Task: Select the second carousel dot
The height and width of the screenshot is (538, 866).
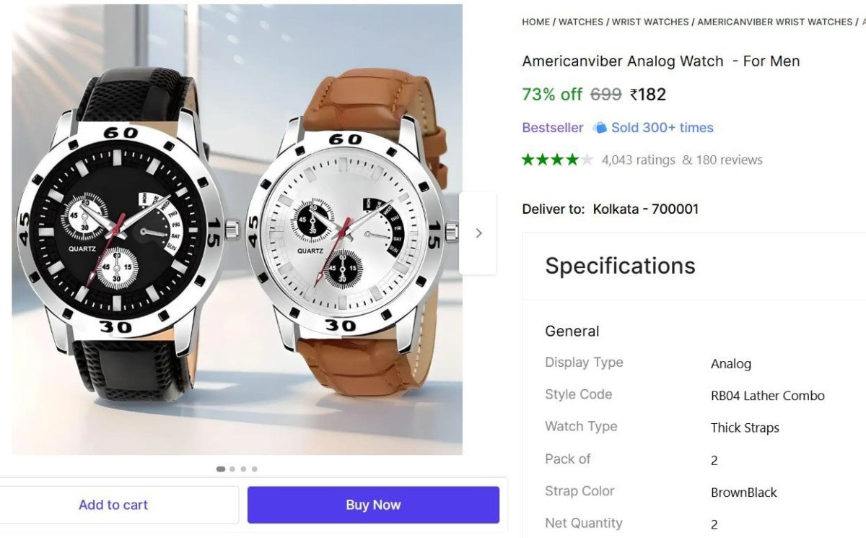Action: pos(232,469)
